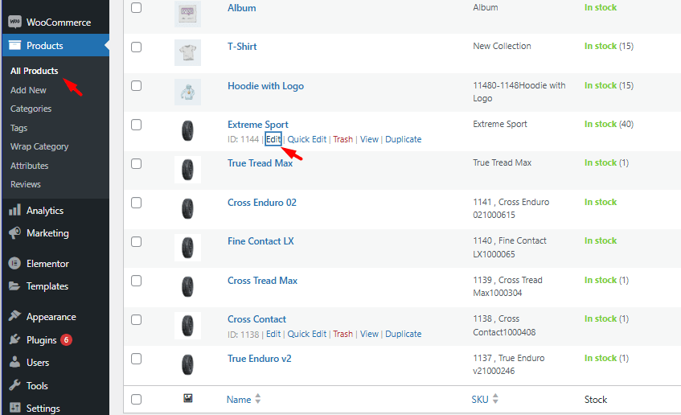Toggle the select-all checkbox in table footer
681x415 pixels.
click(x=136, y=399)
